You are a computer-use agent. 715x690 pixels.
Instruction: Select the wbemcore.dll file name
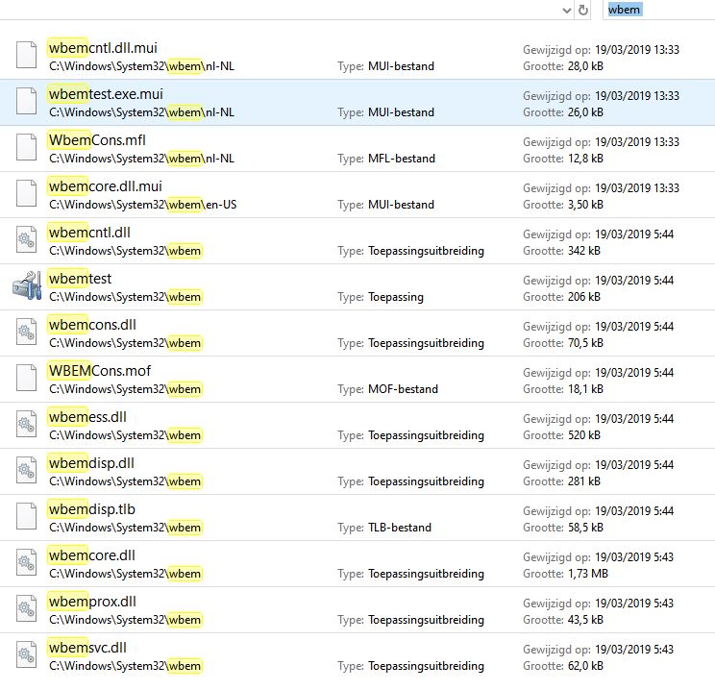point(91,555)
